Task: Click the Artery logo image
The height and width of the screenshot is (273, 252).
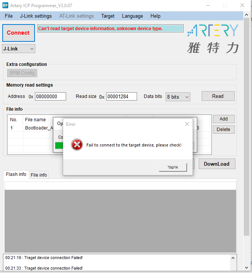Action: coord(213,39)
